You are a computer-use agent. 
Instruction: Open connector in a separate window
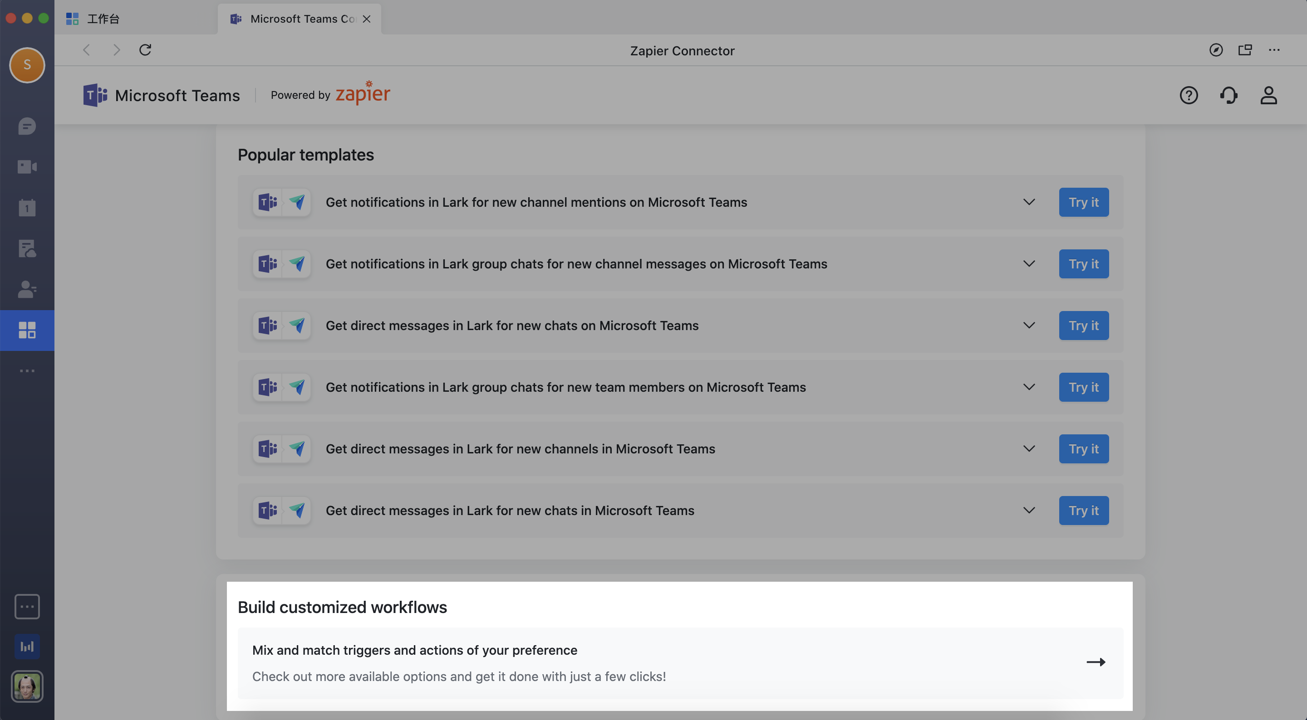[x=1245, y=50]
